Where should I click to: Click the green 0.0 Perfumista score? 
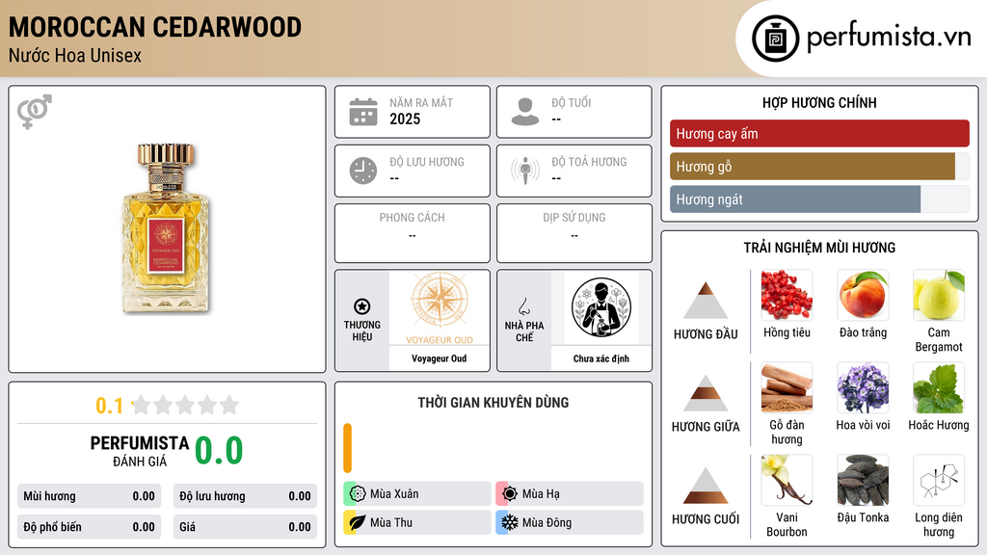point(219,451)
